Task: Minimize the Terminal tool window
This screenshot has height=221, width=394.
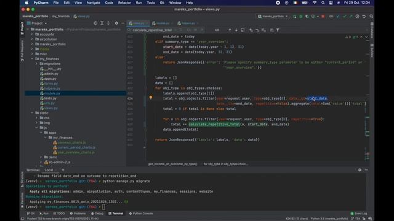Action: [366, 170]
